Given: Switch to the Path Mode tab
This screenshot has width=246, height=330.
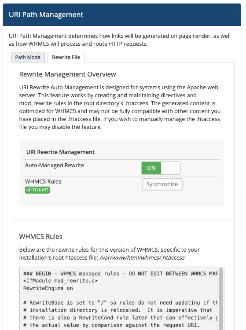Looking at the screenshot, I should pyautogui.click(x=28, y=57).
